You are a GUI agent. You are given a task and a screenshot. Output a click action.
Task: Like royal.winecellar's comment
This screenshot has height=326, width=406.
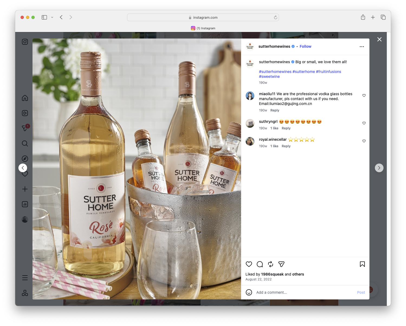click(364, 141)
